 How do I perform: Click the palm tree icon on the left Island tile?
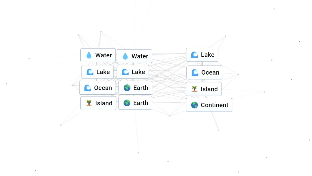(x=88, y=103)
